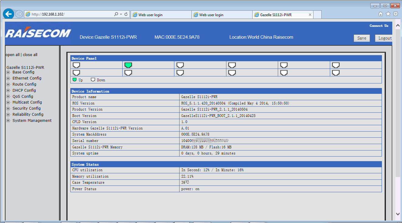Click the green Up port in Device Panel

(128, 65)
